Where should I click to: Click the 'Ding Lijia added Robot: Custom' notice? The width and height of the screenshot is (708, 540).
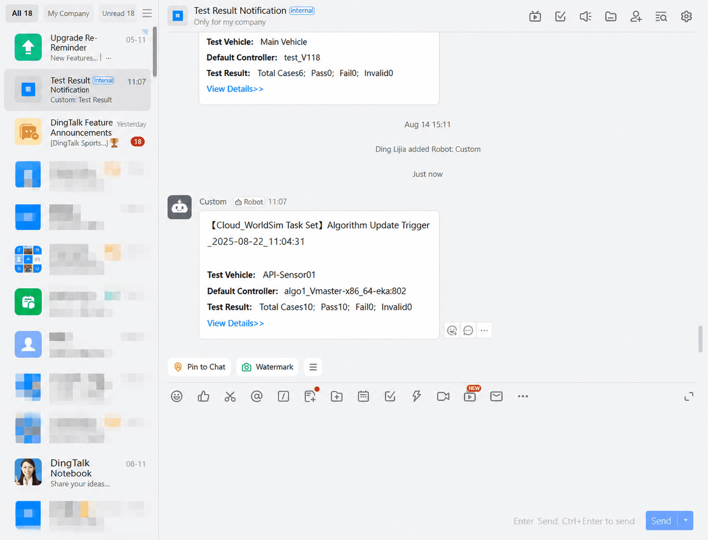coord(428,149)
